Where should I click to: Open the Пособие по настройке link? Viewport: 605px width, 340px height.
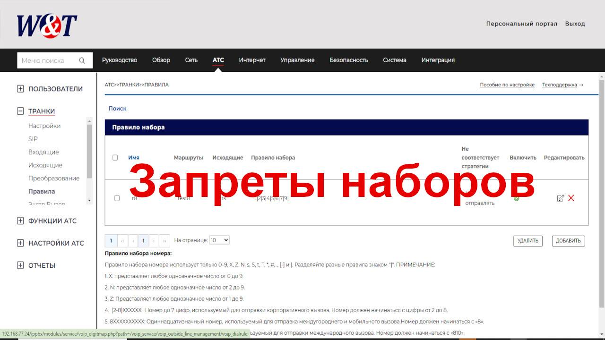507,85
